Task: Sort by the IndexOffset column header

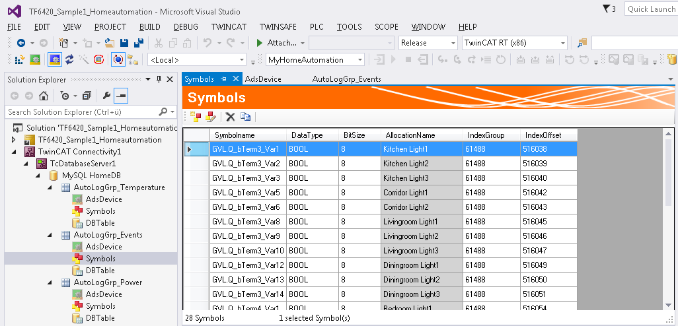Action: coord(548,135)
